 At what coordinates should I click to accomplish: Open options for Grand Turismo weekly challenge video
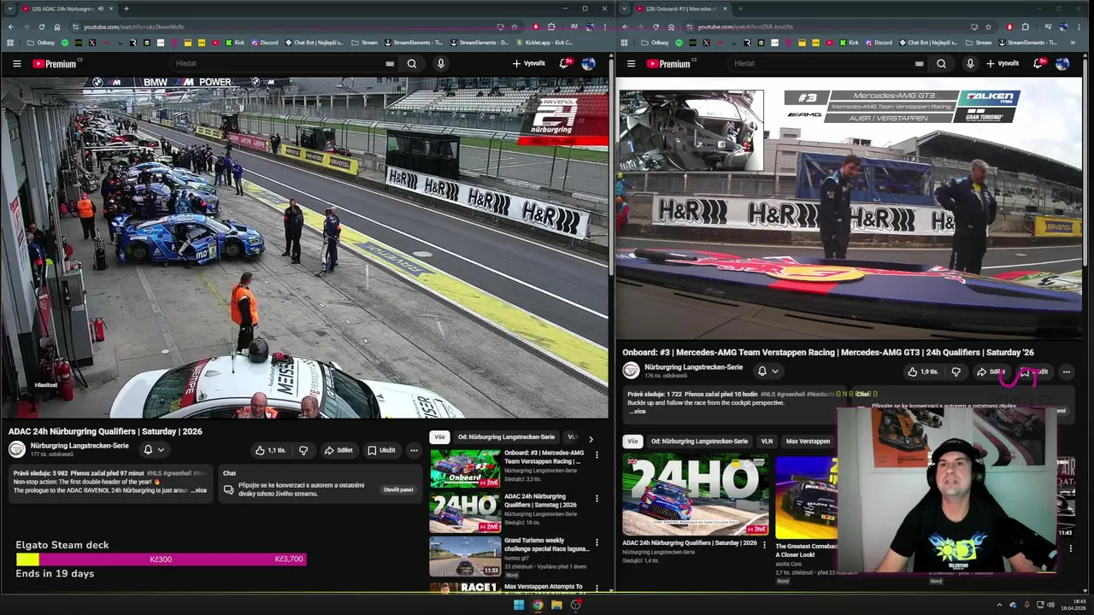(x=597, y=542)
